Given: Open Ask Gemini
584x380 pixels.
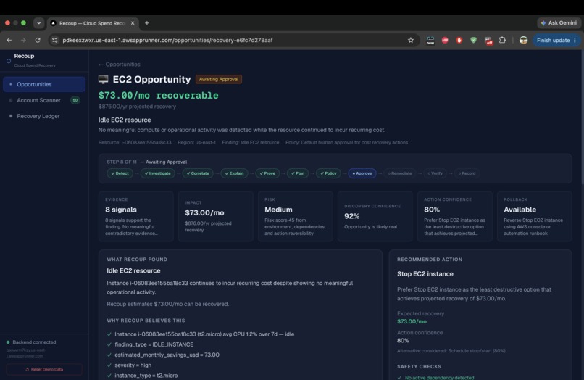Looking at the screenshot, I should pyautogui.click(x=559, y=23).
